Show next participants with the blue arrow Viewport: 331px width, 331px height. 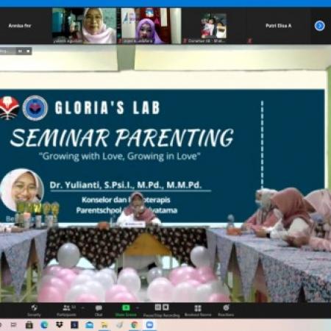tap(320, 26)
